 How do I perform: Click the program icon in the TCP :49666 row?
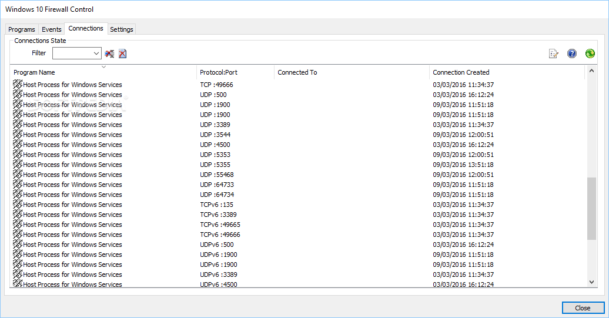18,84
